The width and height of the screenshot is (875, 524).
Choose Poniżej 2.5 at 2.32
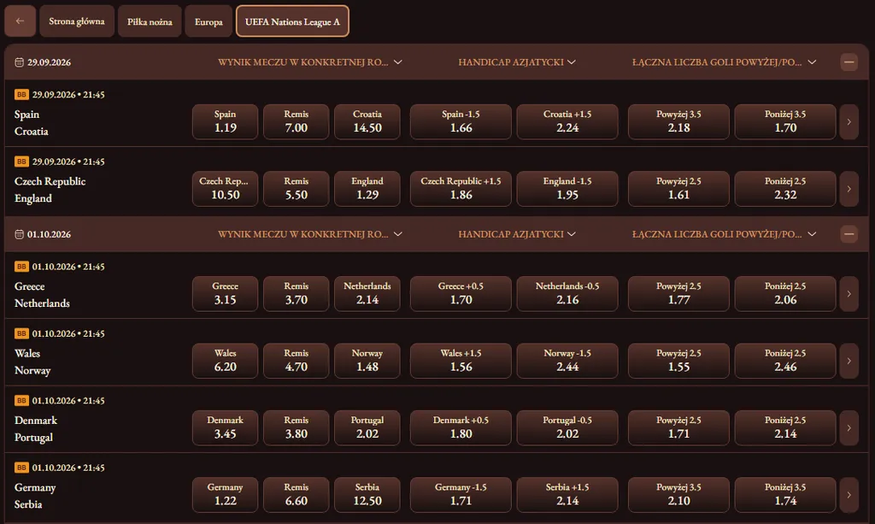click(785, 189)
